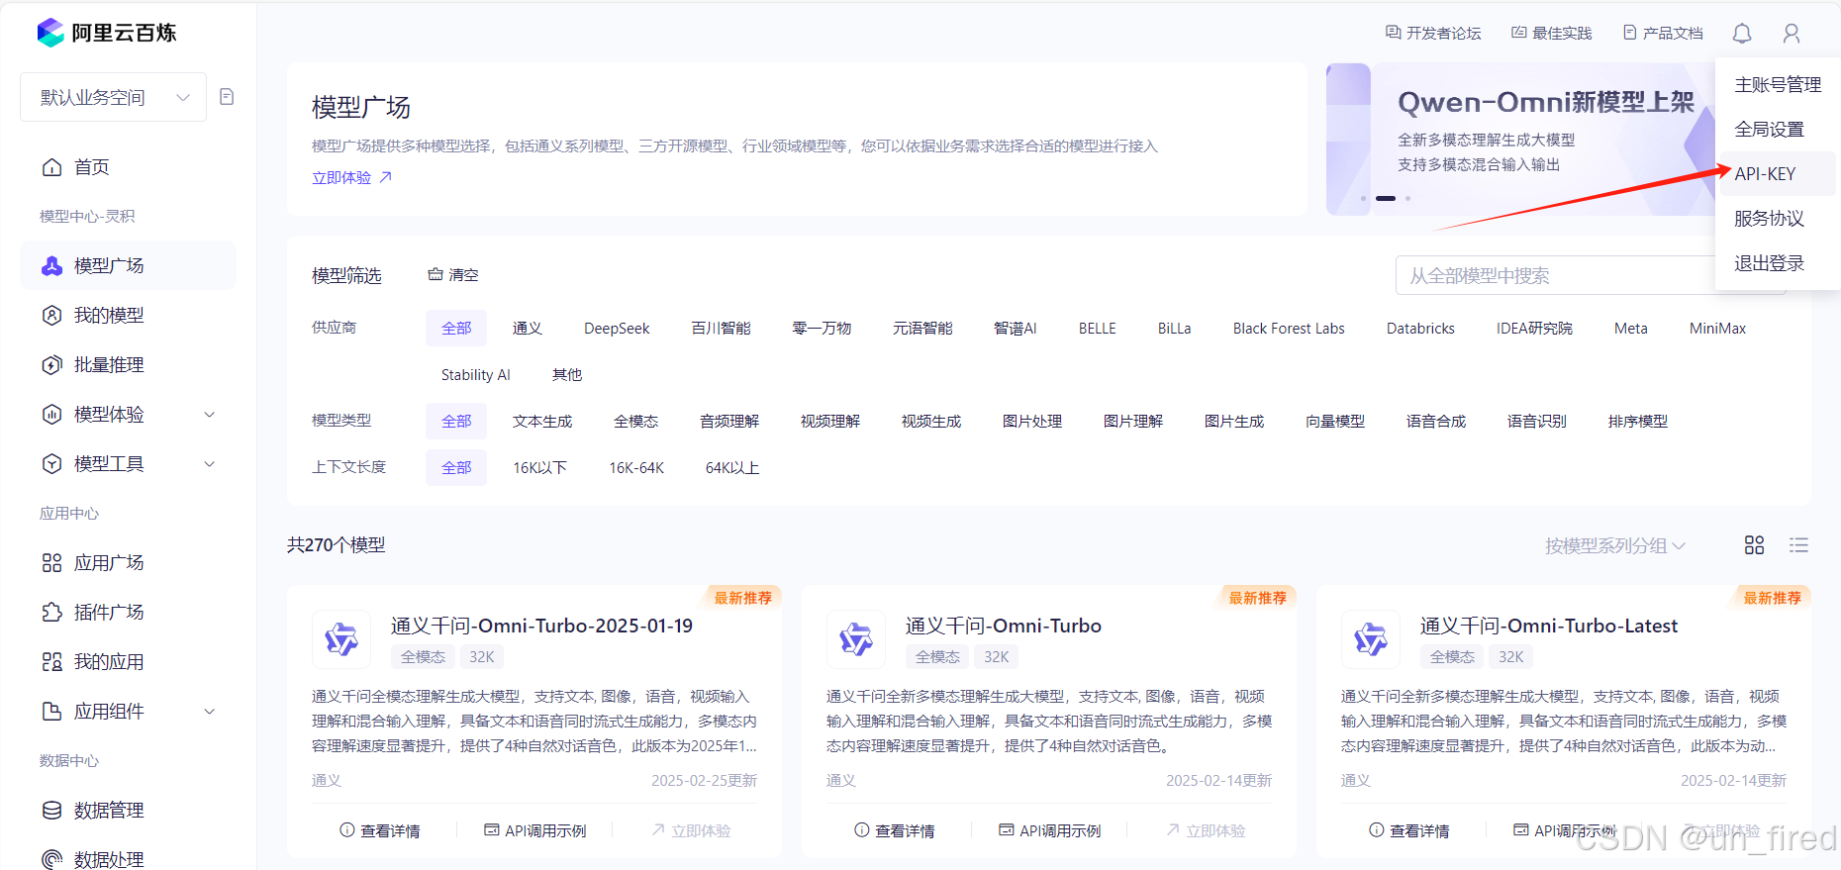Click the 通义千问-Omni-Turbo model logo icon
This screenshot has width=1841, height=870.
856,639
